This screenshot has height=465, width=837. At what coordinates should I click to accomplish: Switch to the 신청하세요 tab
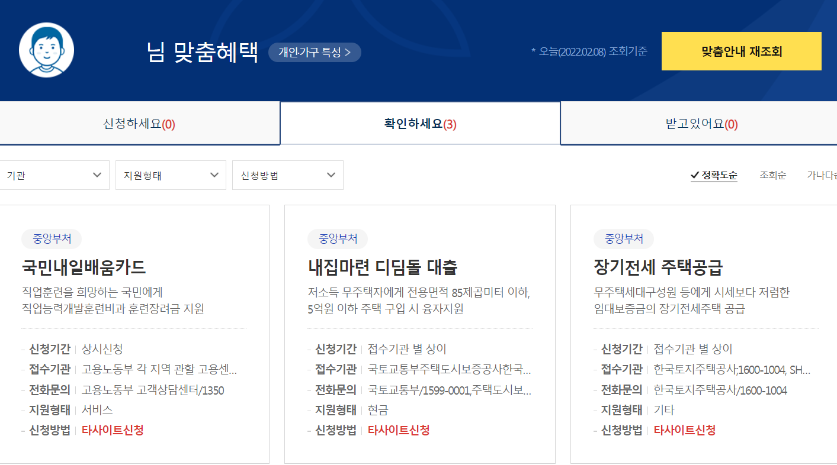tap(140, 122)
